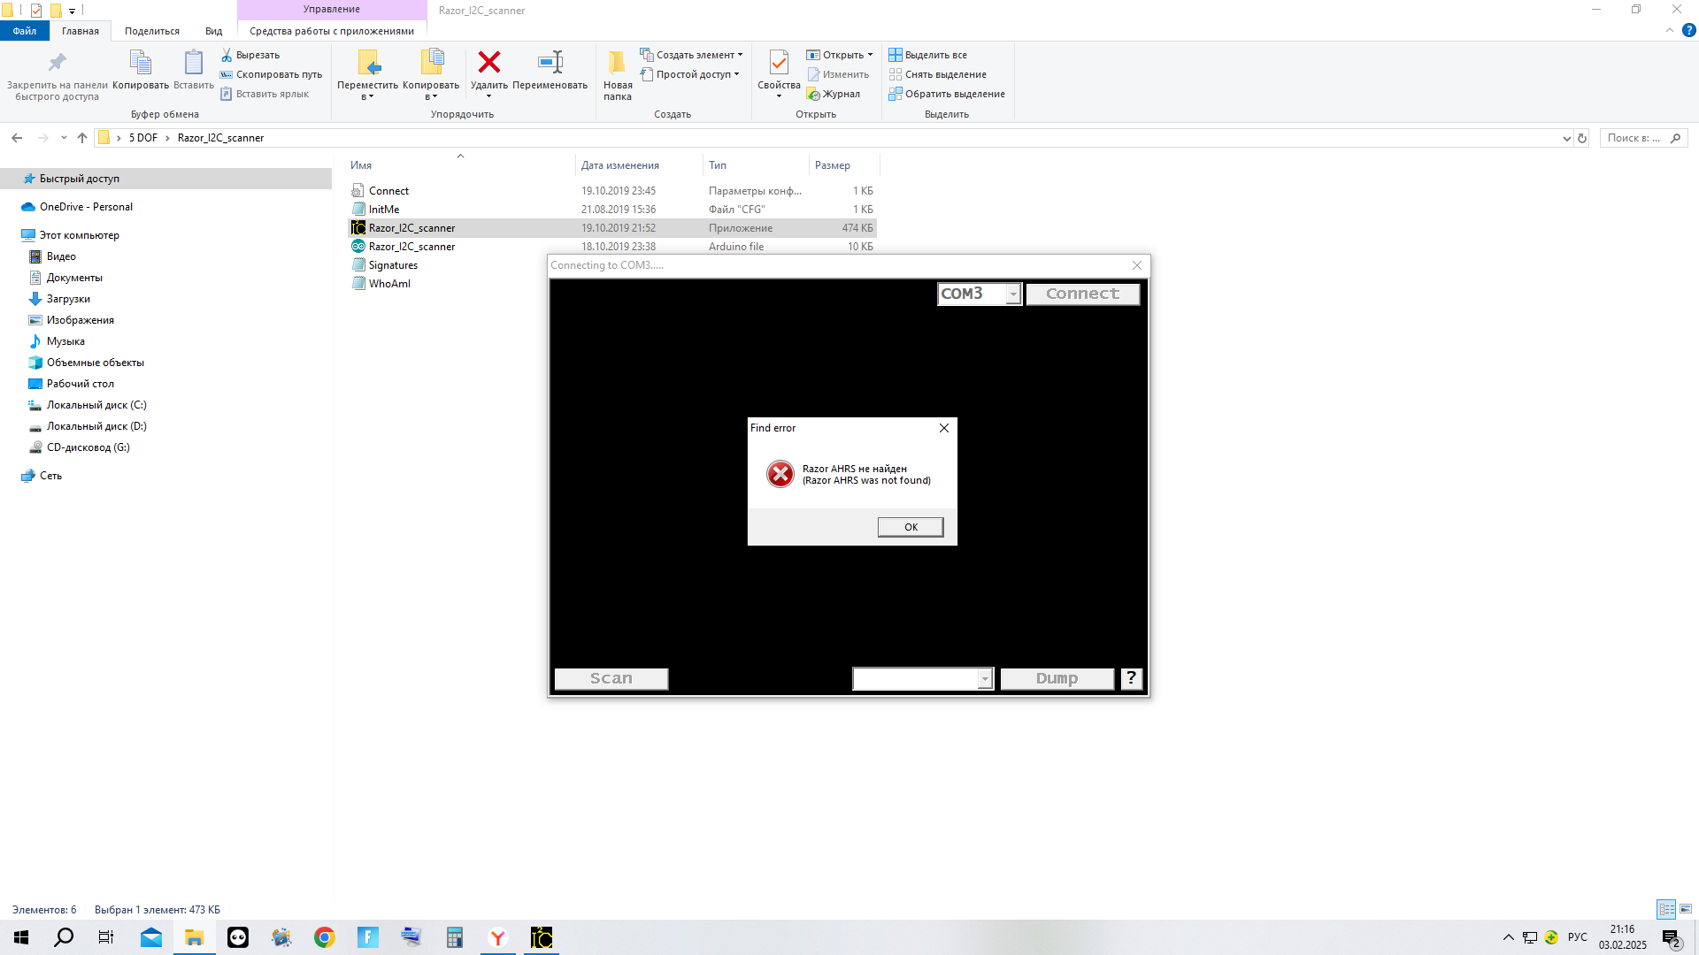The height and width of the screenshot is (955, 1699).
Task: Click the Rename icon in ribbon
Action: 550,62
